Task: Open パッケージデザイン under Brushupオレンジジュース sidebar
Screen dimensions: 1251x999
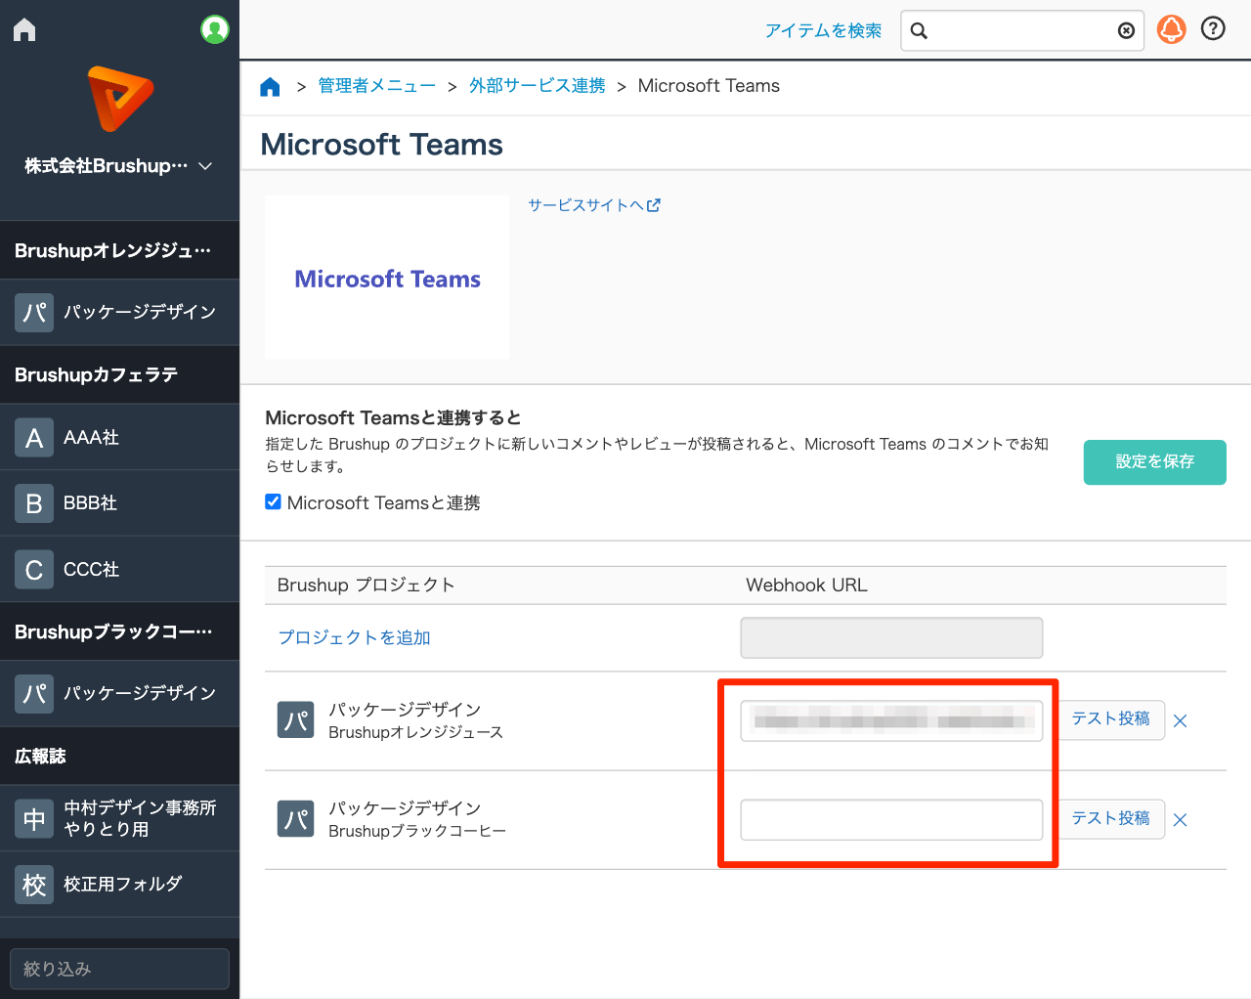Action: click(140, 312)
